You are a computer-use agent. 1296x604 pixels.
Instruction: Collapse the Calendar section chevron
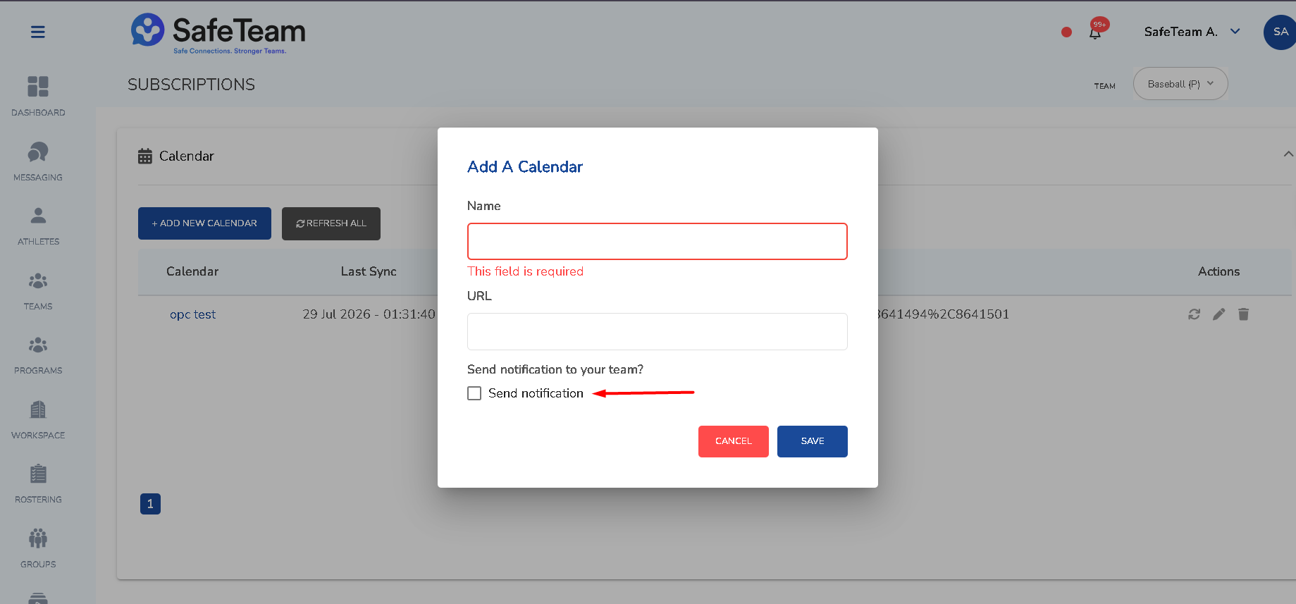1288,154
